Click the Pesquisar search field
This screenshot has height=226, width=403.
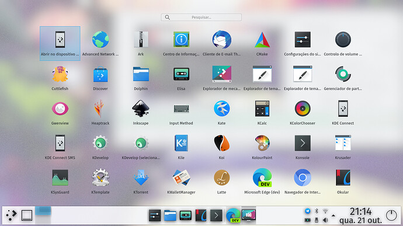click(x=201, y=17)
